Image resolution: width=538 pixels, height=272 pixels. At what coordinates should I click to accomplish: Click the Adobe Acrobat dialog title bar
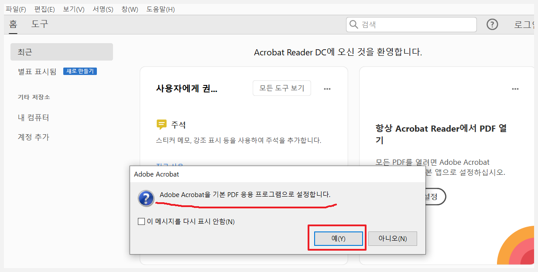tap(278, 174)
